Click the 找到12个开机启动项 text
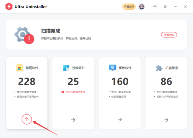Image resolution: width=193 pixels, height=138 pixels. coord(167,97)
